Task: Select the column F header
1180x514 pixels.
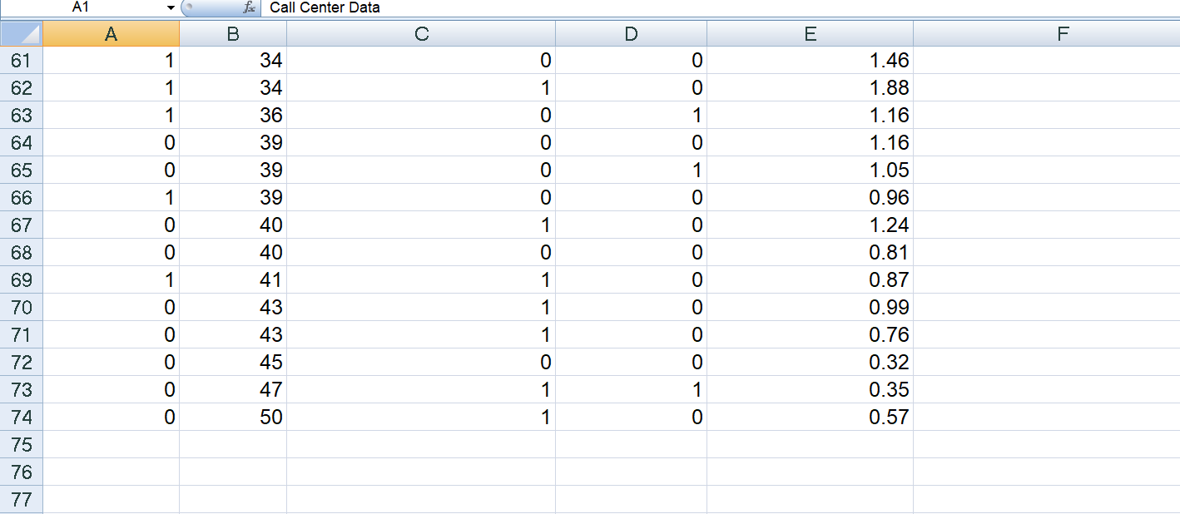Action: pyautogui.click(x=1061, y=34)
